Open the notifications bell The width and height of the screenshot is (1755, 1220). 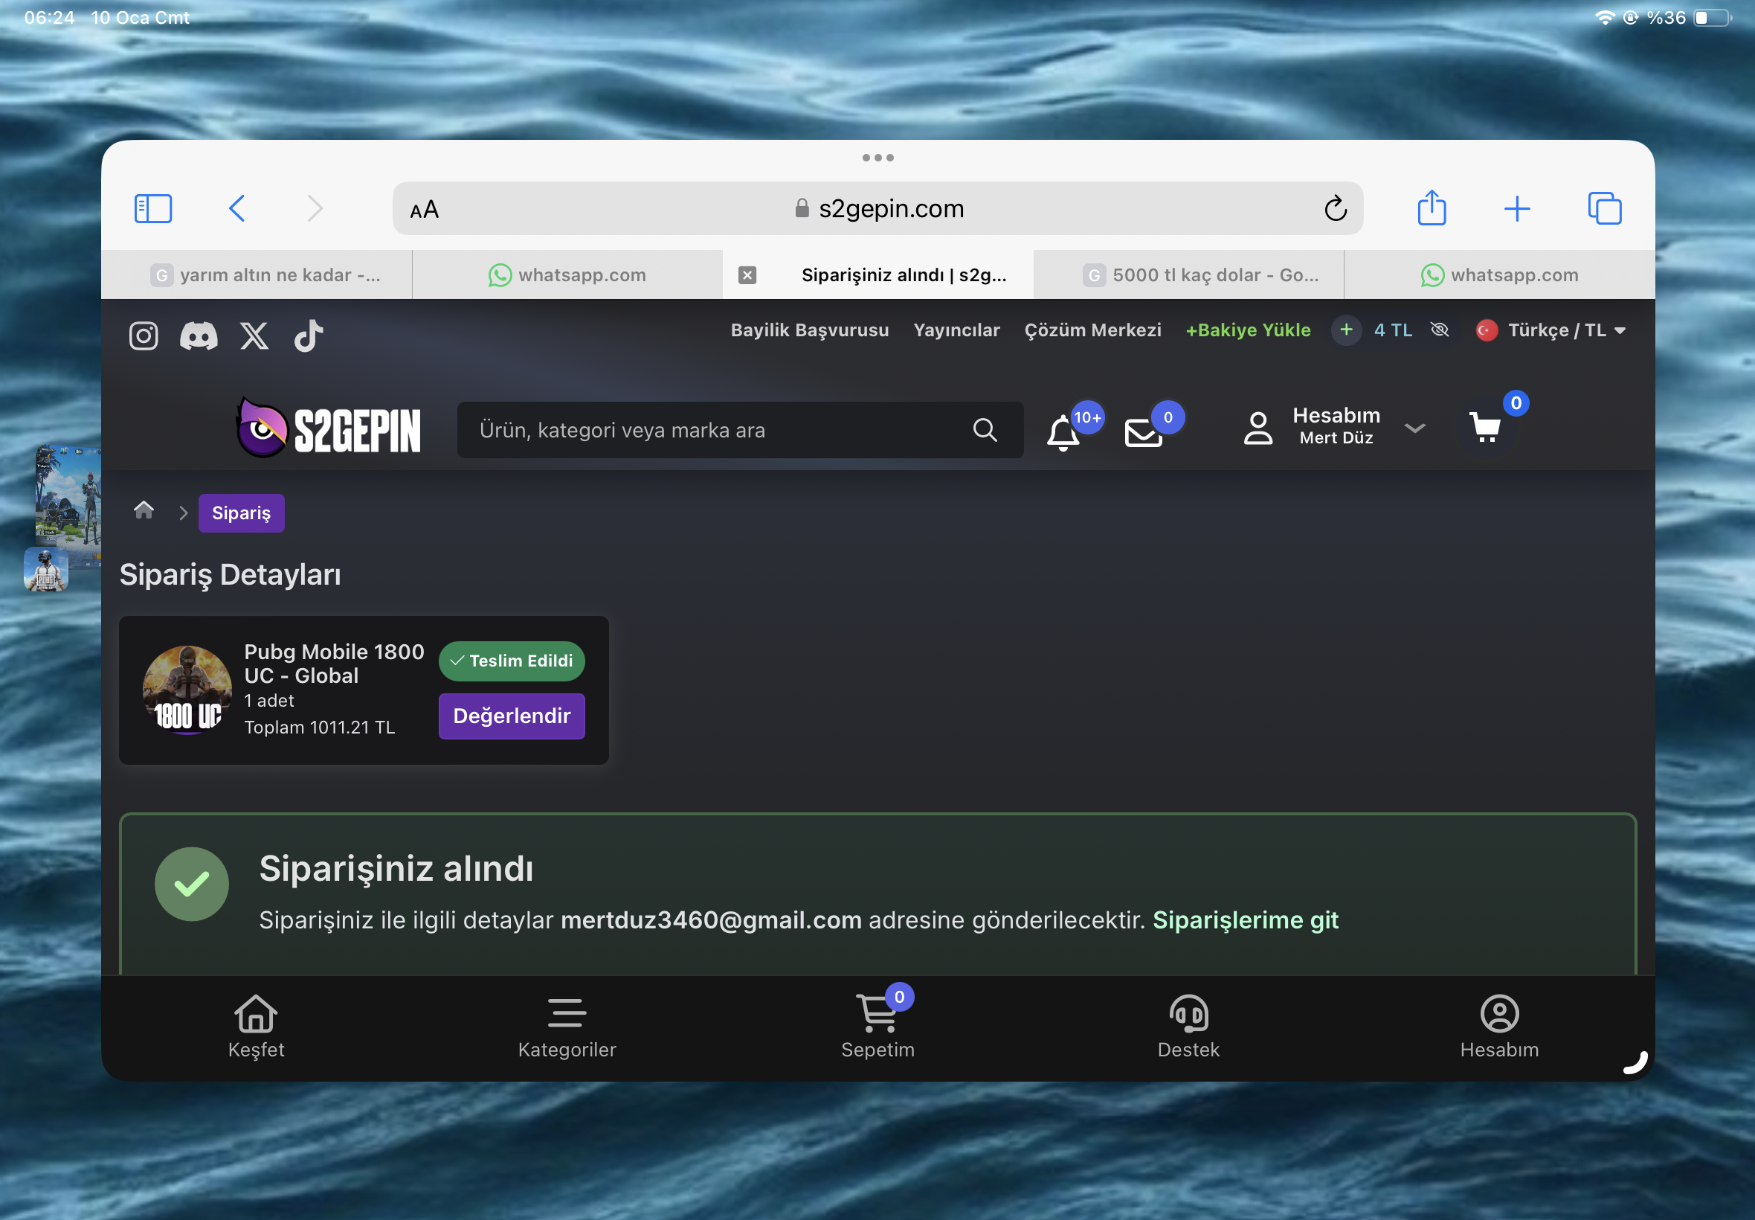coord(1063,432)
